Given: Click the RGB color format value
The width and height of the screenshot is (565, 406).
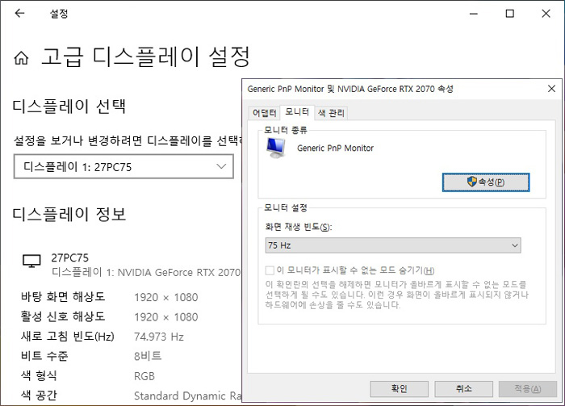Looking at the screenshot, I should [144, 376].
